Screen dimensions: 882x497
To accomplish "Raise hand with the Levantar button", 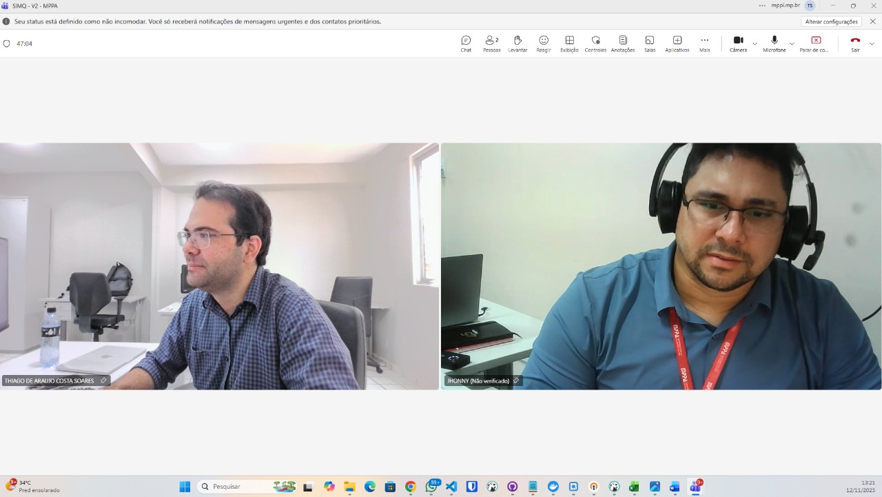I will pyautogui.click(x=517, y=43).
